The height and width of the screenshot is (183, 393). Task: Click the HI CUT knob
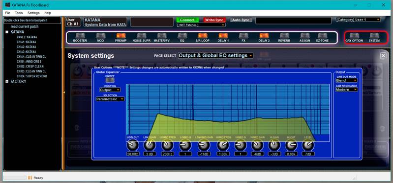(291, 145)
